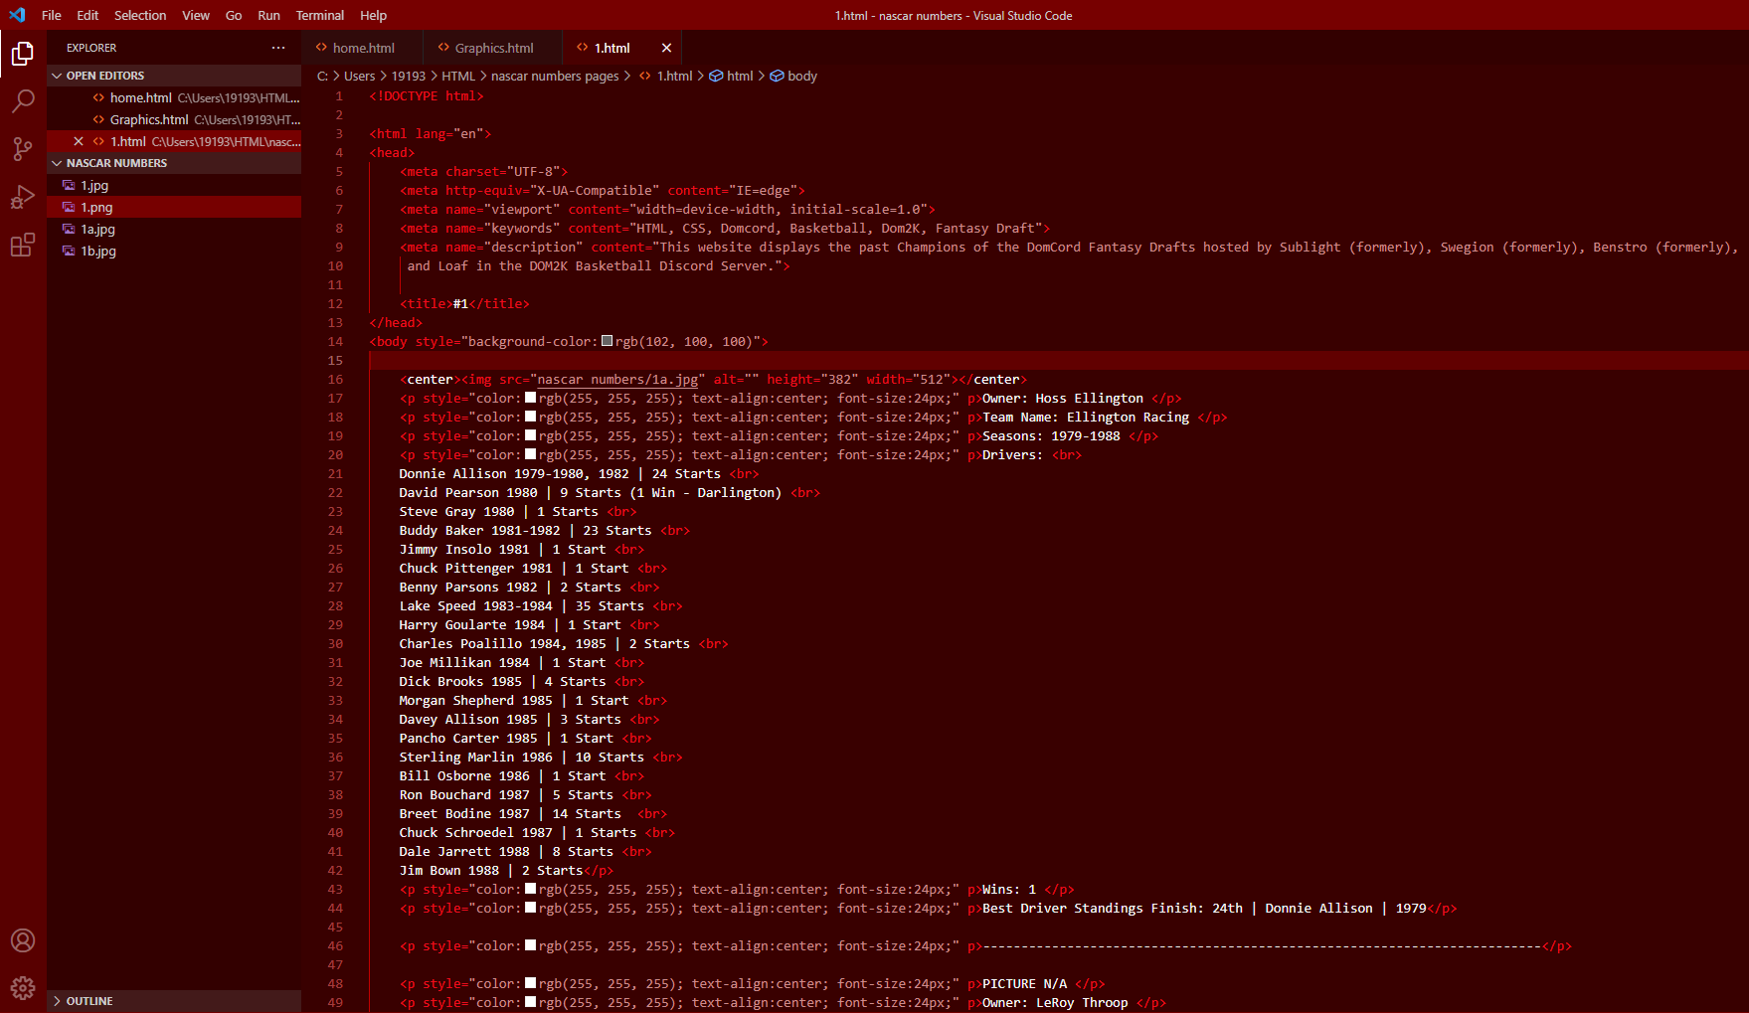
Task: Click the 19193 breadcrumb segment
Action: pyautogui.click(x=408, y=76)
